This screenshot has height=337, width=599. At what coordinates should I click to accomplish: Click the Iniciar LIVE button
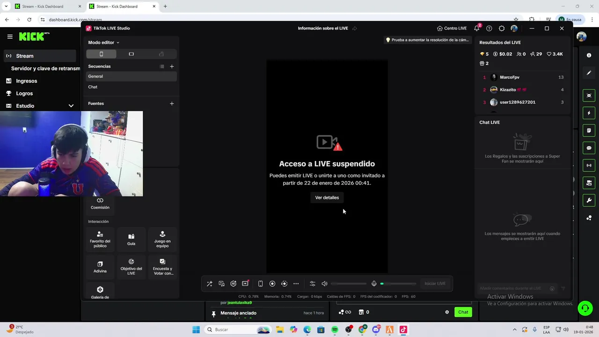tap(435, 284)
